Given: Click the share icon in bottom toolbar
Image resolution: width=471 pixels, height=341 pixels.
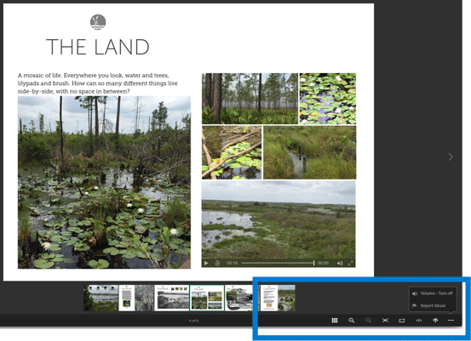Looking at the screenshot, I should tap(402, 321).
